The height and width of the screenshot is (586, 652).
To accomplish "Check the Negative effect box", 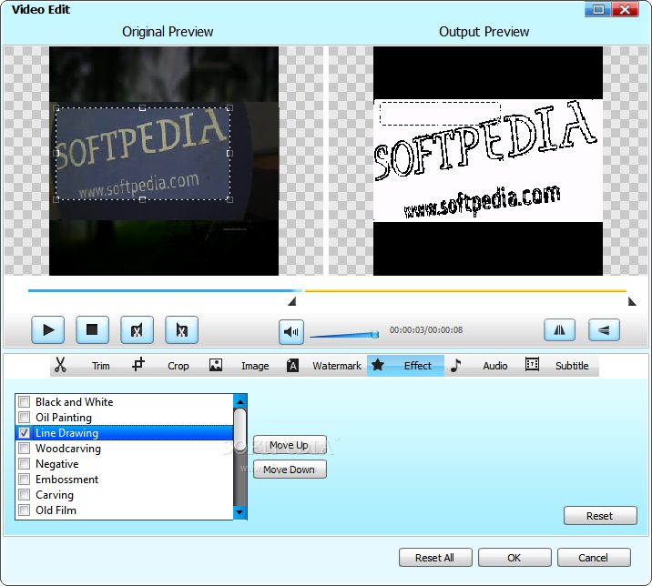I will 25,464.
